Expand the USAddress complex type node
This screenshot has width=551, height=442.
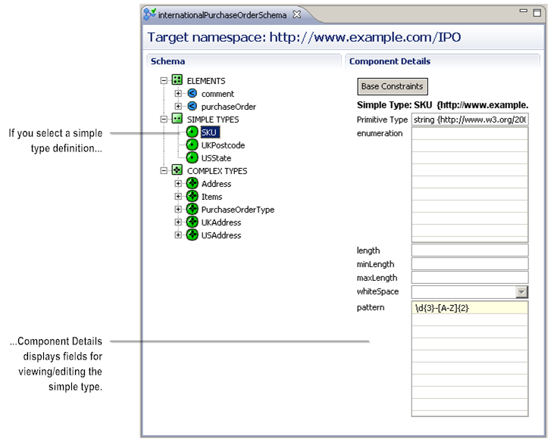pyautogui.click(x=179, y=235)
